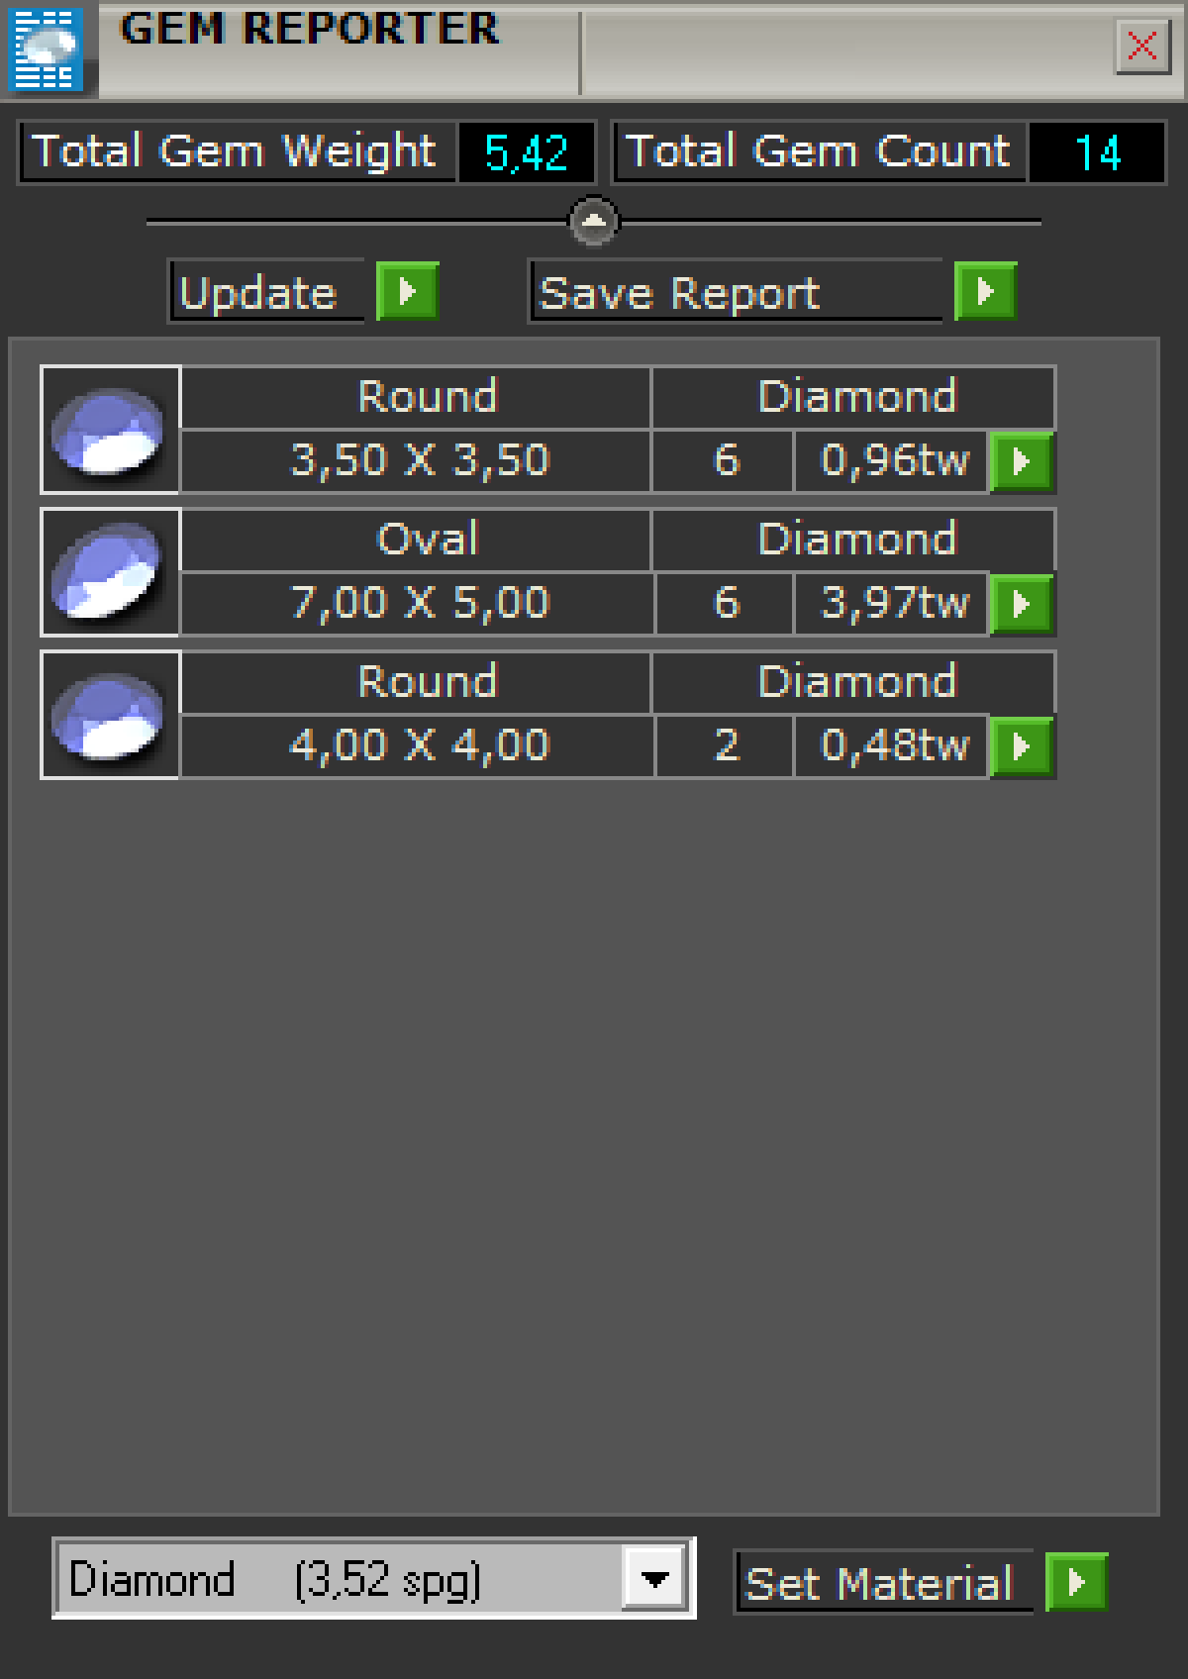Image resolution: width=1188 pixels, height=1679 pixels.
Task: Click green arrow on 0,48tw row
Action: [x=1021, y=745]
